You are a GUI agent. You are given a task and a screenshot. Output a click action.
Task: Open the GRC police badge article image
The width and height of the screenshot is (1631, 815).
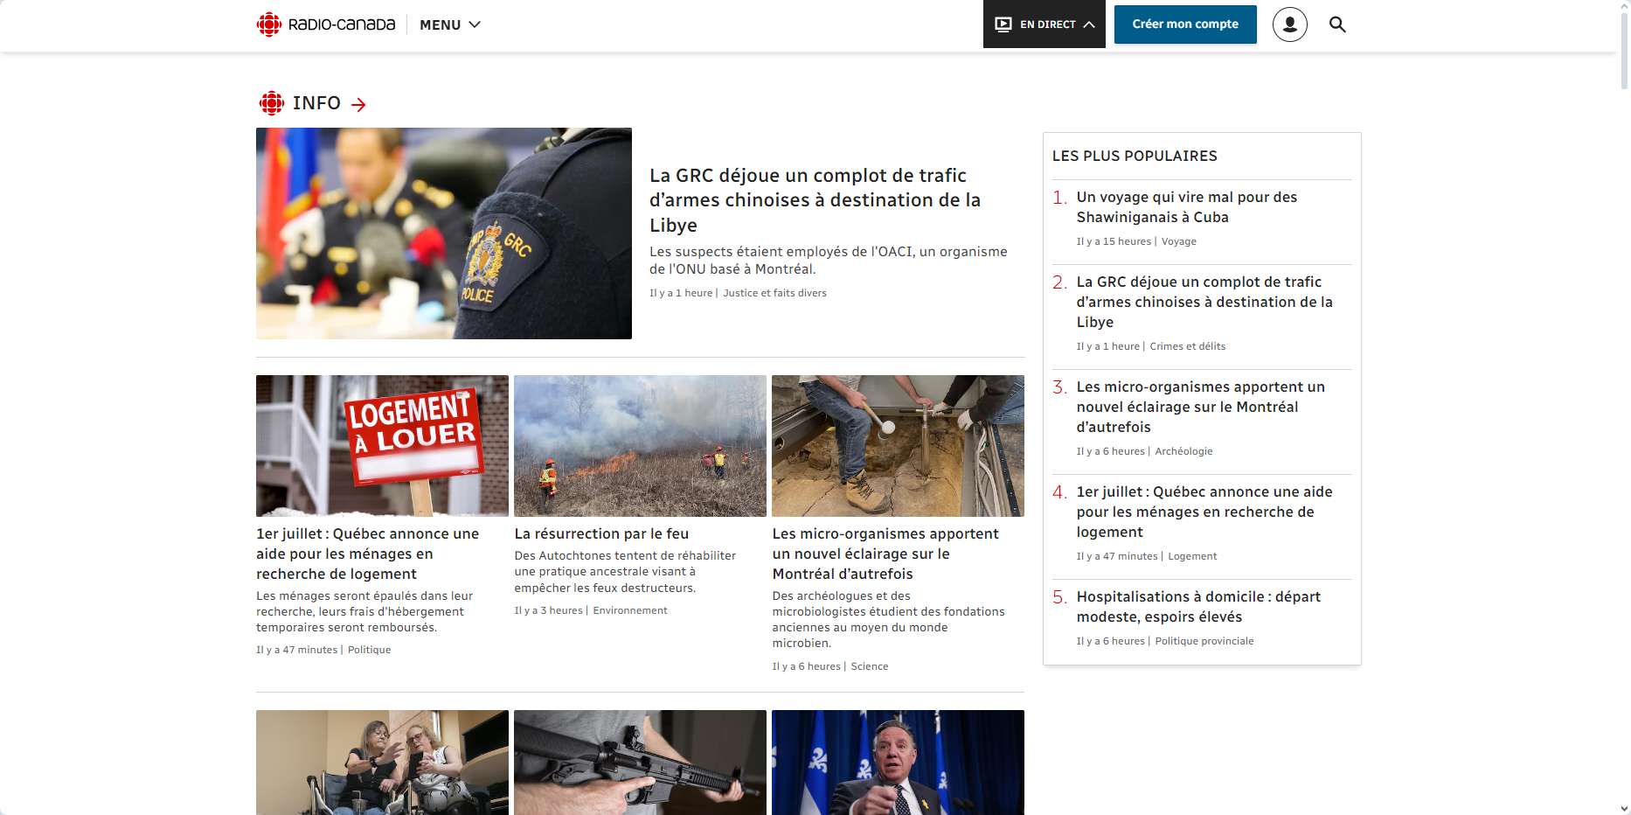[443, 233]
